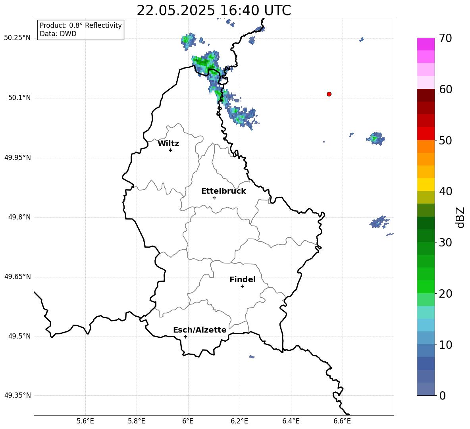The width and height of the screenshot is (470, 429).
Task: Click the magenta top colorbar swatch
Action: click(x=426, y=44)
